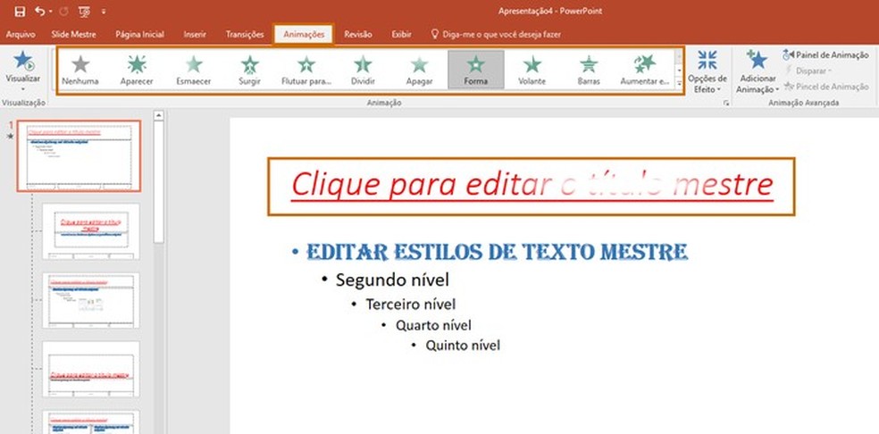
Task: Open the Exibir tab
Action: (401, 34)
